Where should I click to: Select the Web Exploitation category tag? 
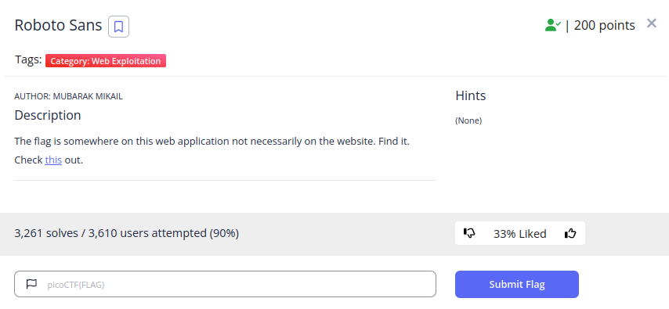pos(106,61)
